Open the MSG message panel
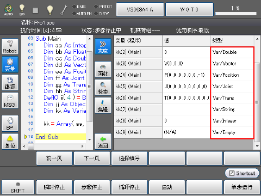This screenshot has width=261, height=196. coord(10,101)
